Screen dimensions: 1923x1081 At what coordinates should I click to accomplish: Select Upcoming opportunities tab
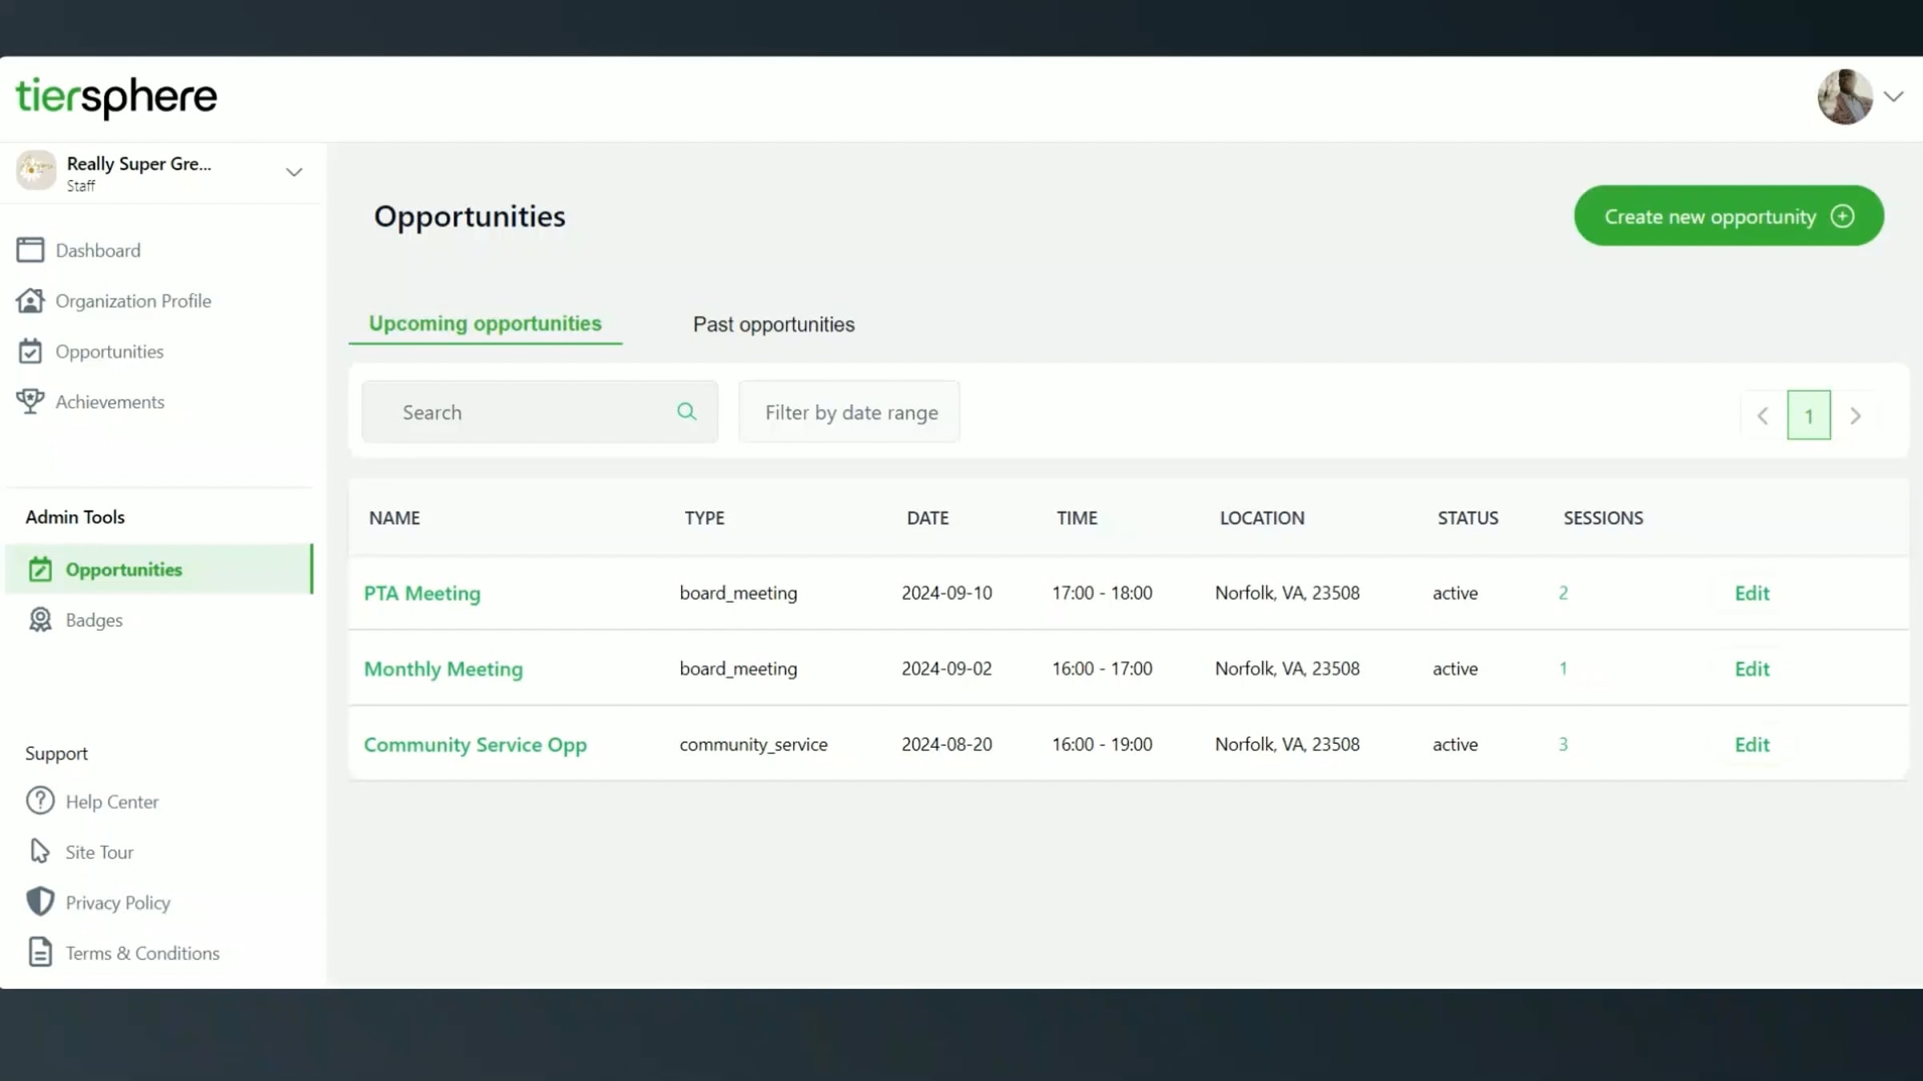(485, 323)
